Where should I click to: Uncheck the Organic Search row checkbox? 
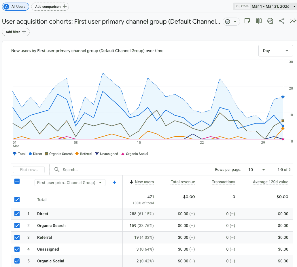click(x=17, y=226)
